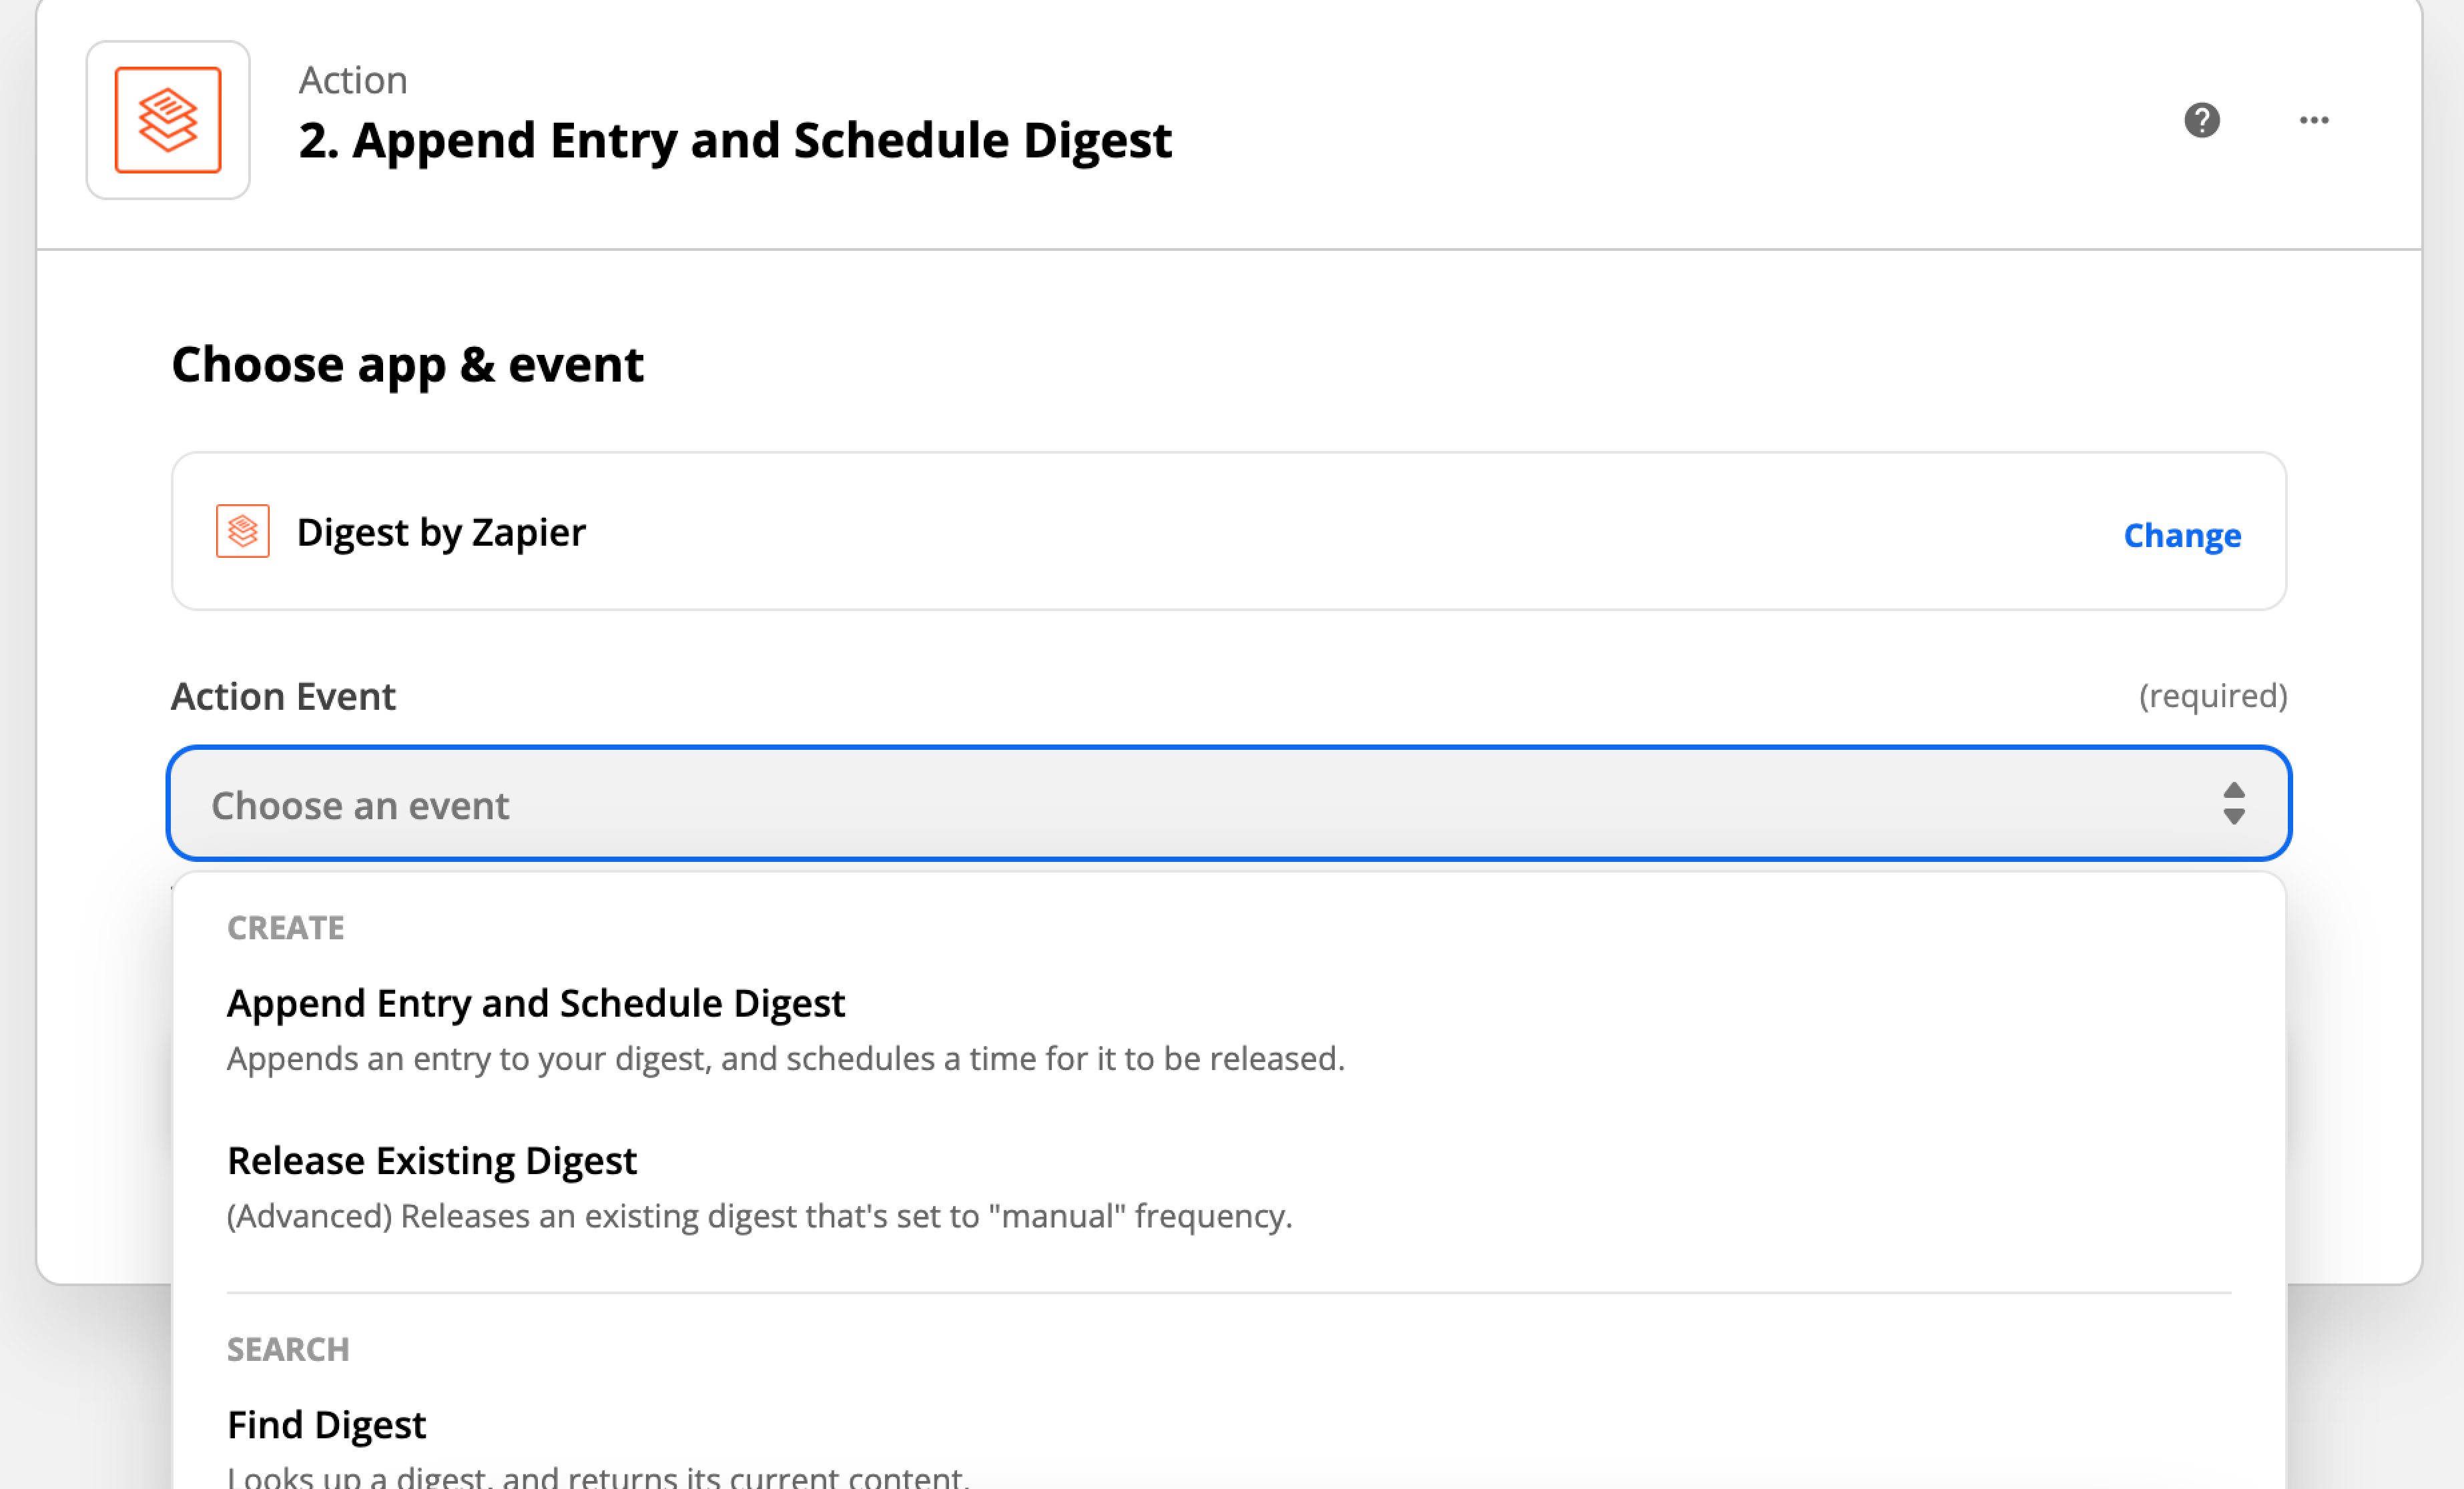Open the three-dot more options menu
Viewport: 2464px width, 1489px height.
tap(2313, 120)
